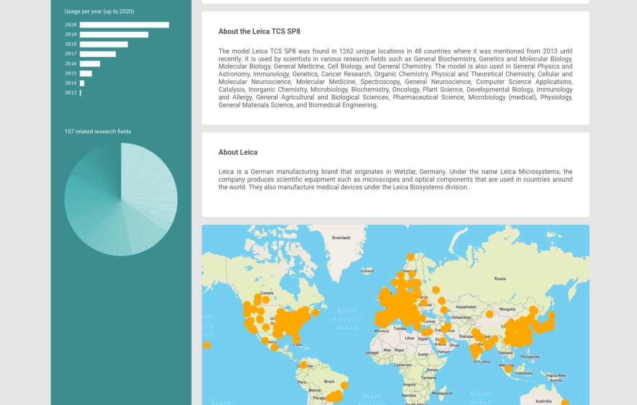Click the Morocco label on map

[x=382, y=331]
